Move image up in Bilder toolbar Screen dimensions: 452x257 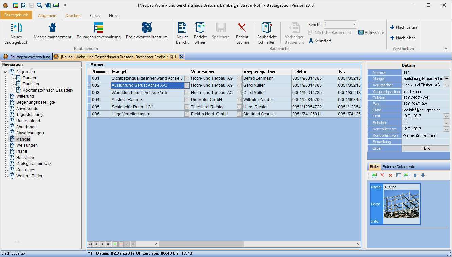tap(415, 175)
